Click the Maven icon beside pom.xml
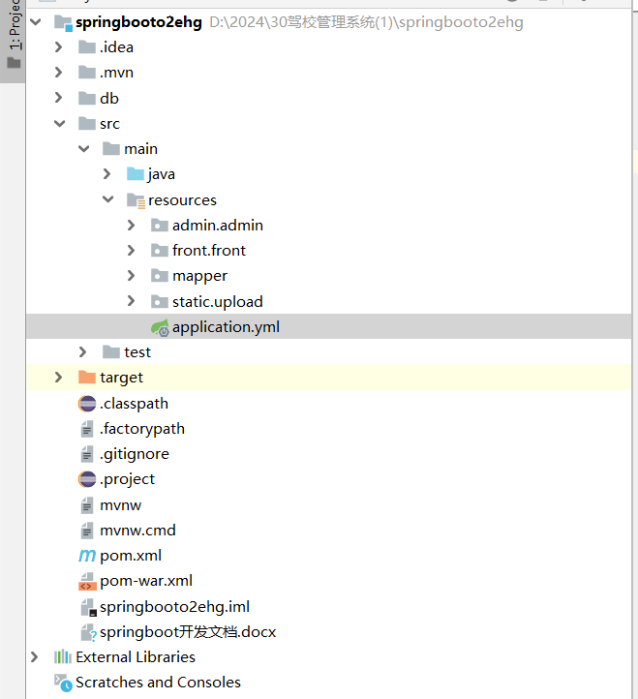The width and height of the screenshot is (638, 699). pos(87,556)
